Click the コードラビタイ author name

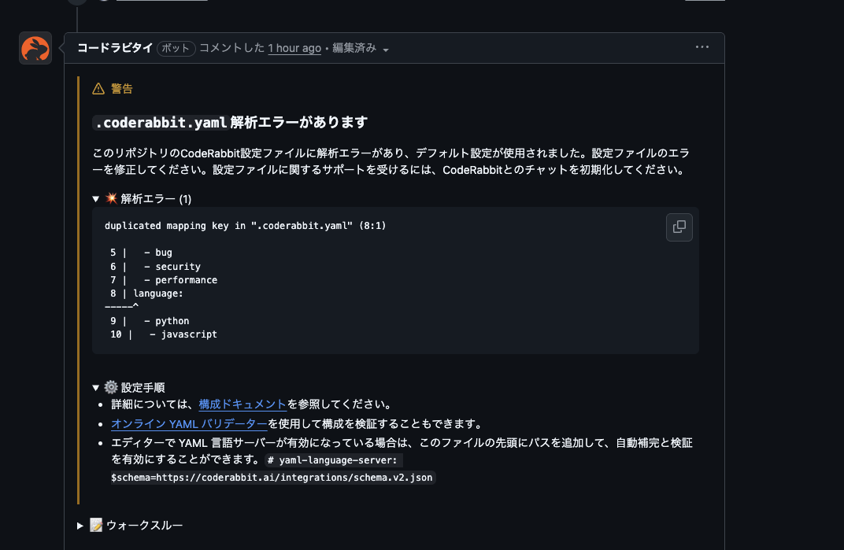click(x=115, y=48)
